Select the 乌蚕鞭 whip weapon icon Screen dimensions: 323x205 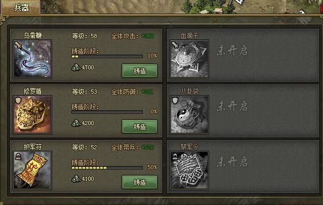point(32,59)
